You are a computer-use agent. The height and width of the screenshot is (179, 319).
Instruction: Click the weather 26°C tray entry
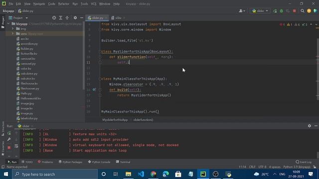(x=261, y=174)
